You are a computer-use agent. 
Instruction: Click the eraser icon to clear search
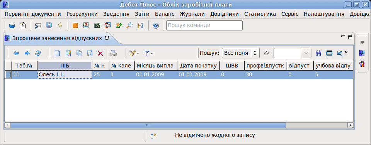coord(266,53)
